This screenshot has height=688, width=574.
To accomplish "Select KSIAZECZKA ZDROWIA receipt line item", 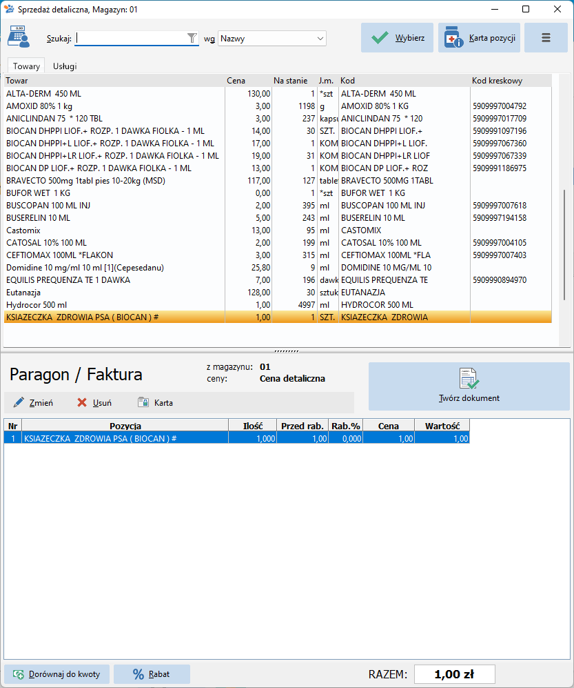I will pos(236,438).
